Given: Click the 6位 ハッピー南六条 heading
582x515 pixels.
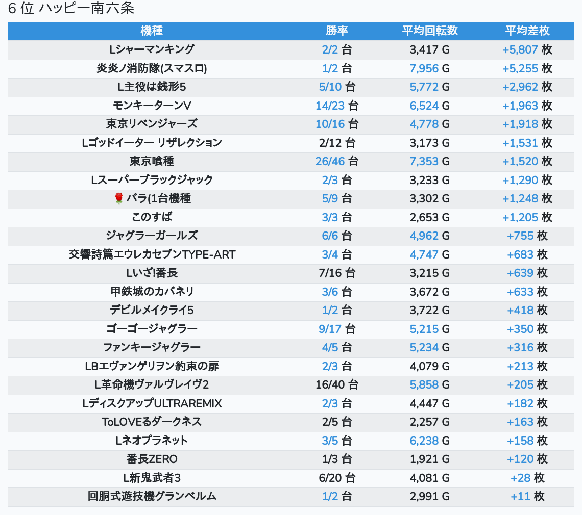Looking at the screenshot, I should [x=71, y=9].
